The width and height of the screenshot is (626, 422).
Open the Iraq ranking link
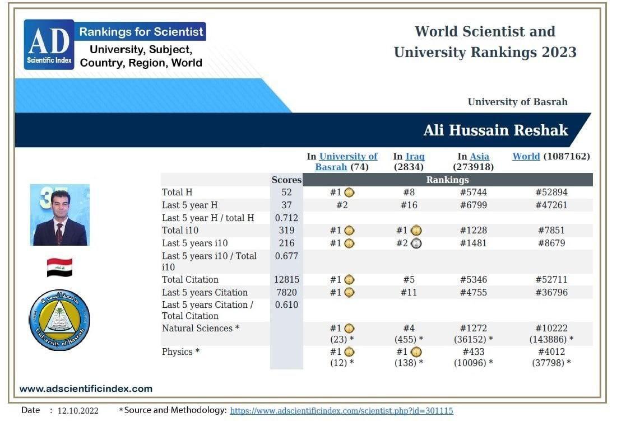pyautogui.click(x=415, y=157)
